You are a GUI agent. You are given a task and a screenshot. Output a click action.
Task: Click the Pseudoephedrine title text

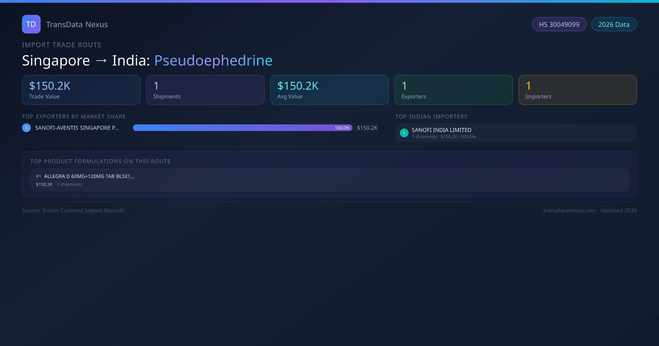[213, 60]
